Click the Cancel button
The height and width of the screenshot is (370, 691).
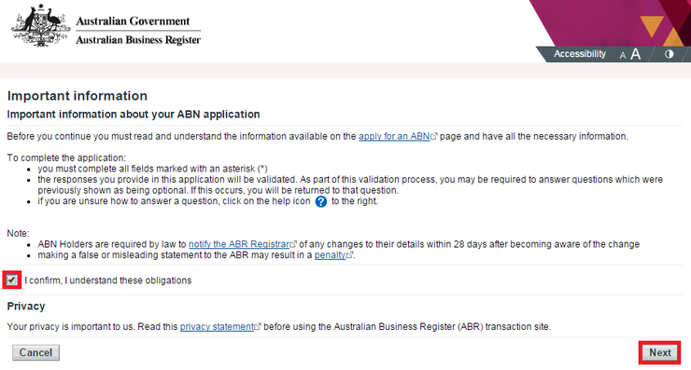coord(35,352)
